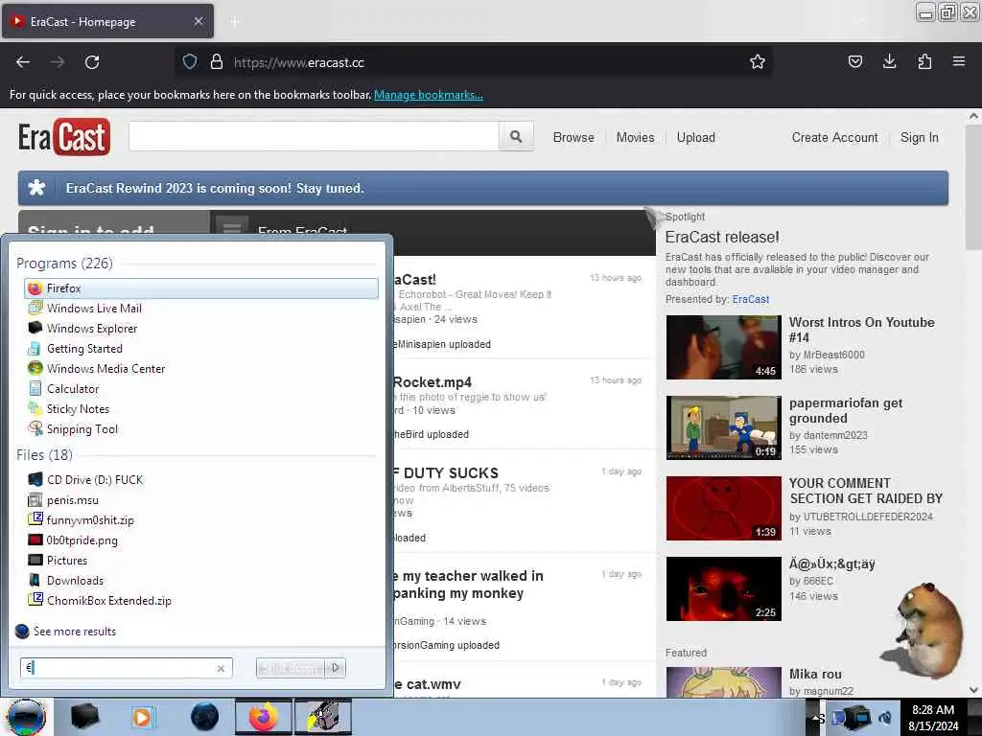Open the Manage bookmarks link

[x=429, y=95]
